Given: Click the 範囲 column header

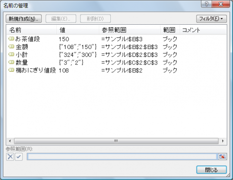Looking at the screenshot, I should [x=170, y=30].
